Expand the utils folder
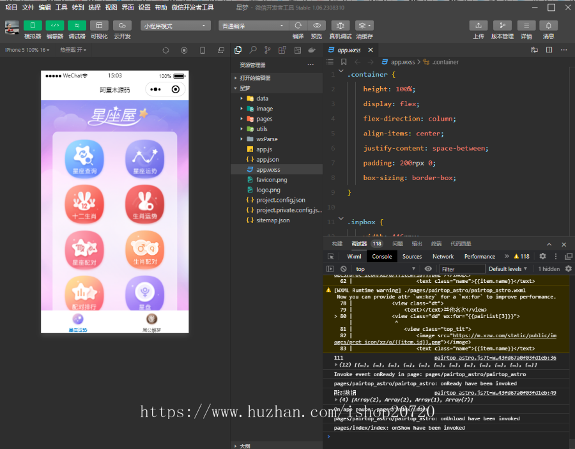 click(x=277, y=129)
